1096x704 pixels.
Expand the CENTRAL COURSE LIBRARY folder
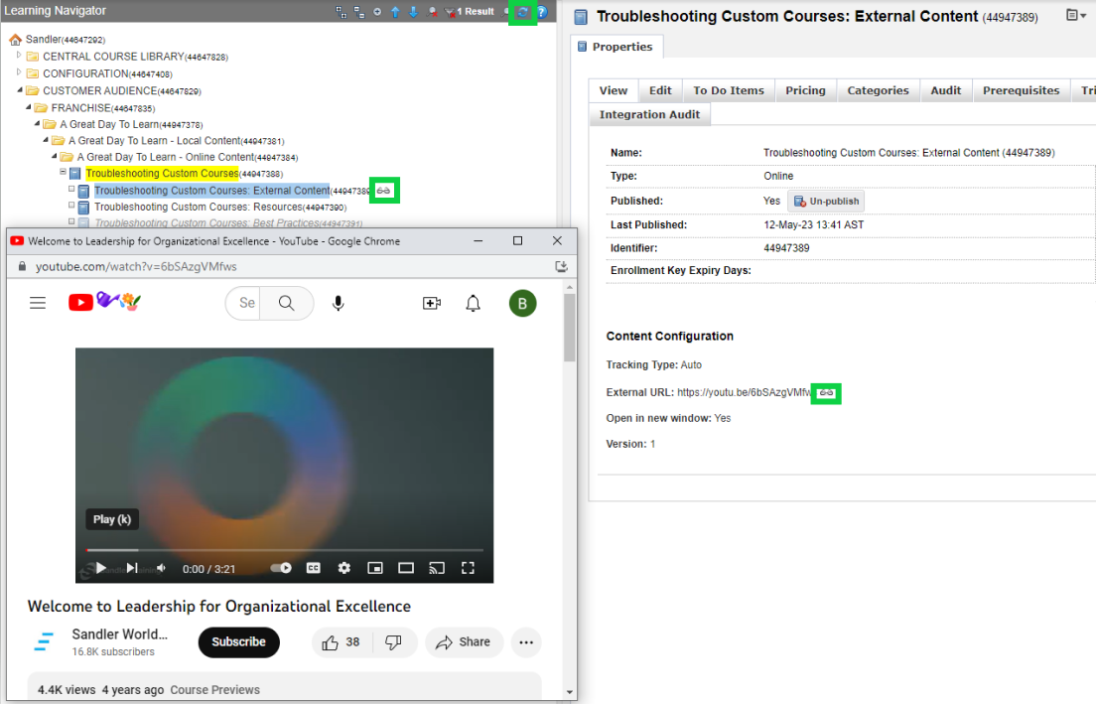click(19, 57)
